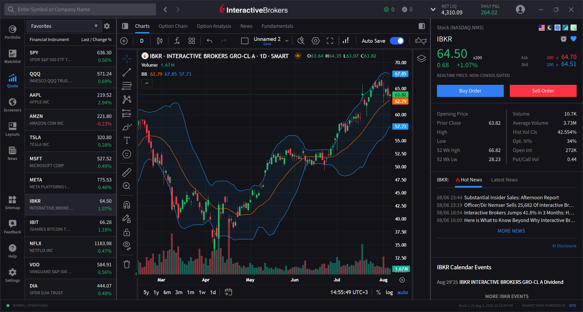Switch to the Option Chain tab
583x312 pixels.
point(173,26)
